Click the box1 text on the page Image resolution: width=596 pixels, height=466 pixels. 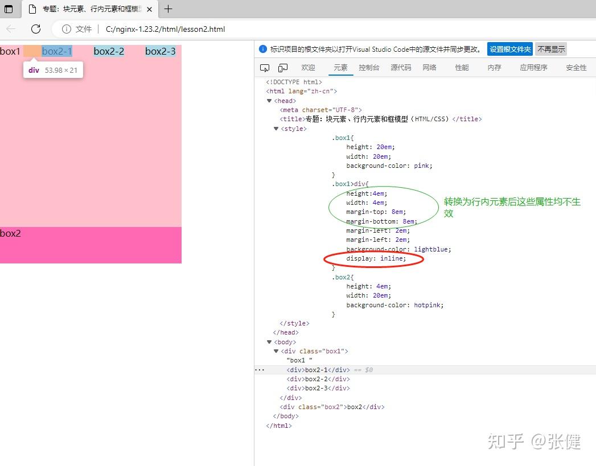click(10, 51)
